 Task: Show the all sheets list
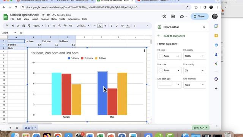(x=17, y=128)
